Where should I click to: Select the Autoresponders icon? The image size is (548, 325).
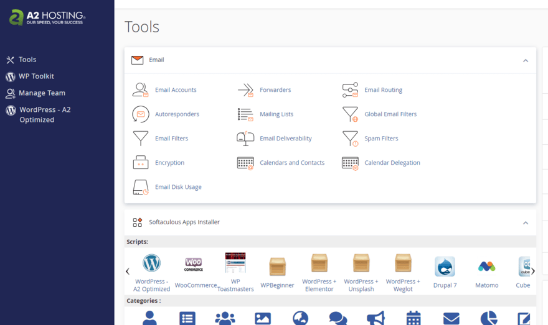141,114
